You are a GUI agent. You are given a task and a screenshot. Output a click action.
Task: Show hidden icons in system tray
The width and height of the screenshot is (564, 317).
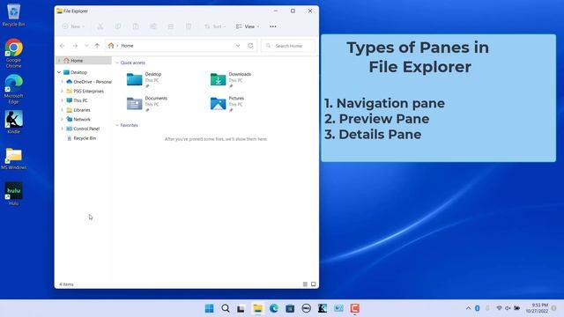(x=468, y=308)
